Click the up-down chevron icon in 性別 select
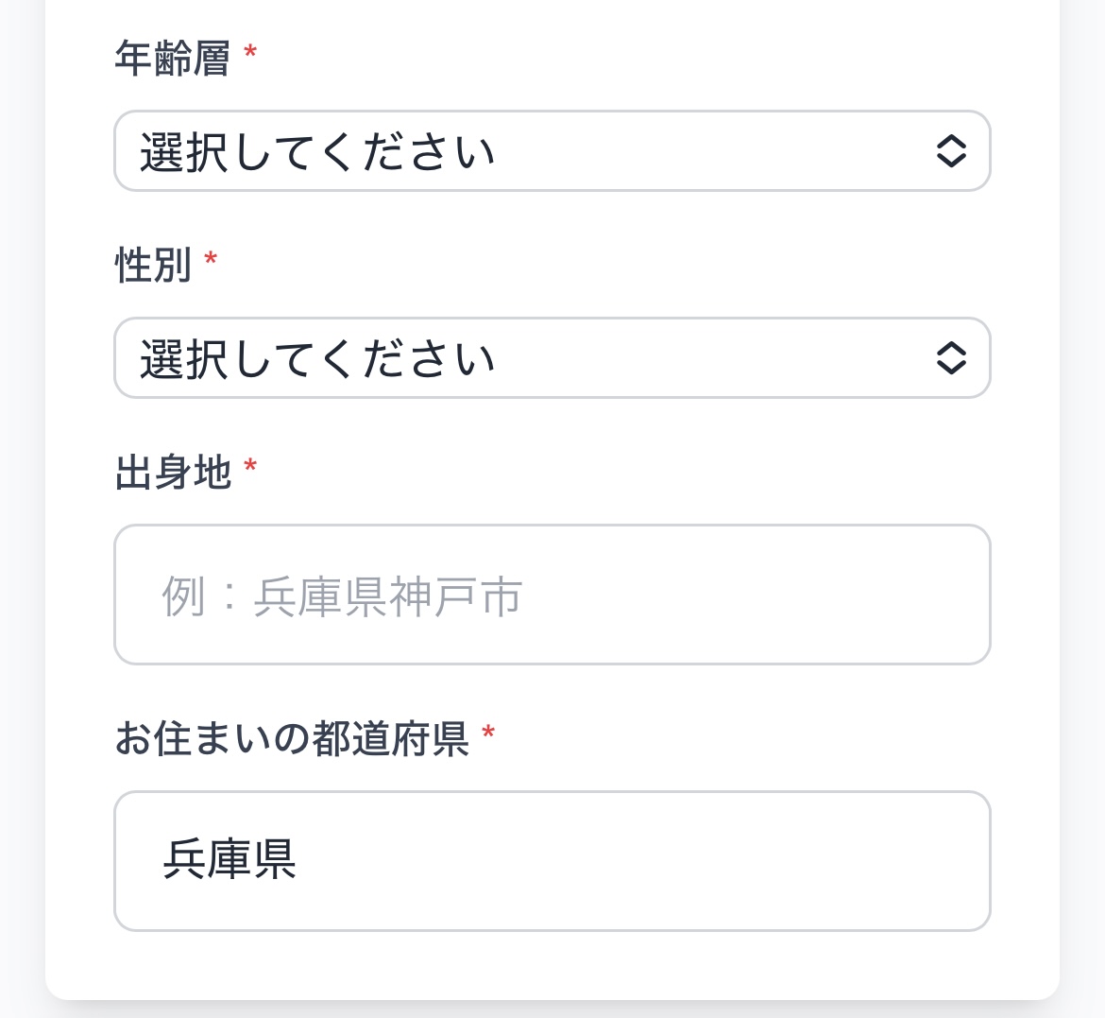This screenshot has height=1018, width=1105. coord(950,358)
